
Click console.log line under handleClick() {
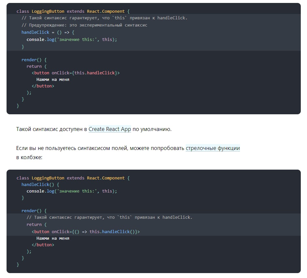tap(72, 191)
